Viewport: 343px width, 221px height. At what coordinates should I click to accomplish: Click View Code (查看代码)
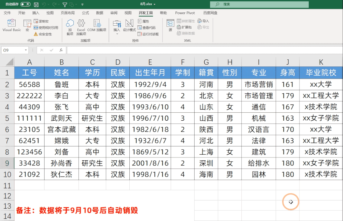[x=147, y=28]
